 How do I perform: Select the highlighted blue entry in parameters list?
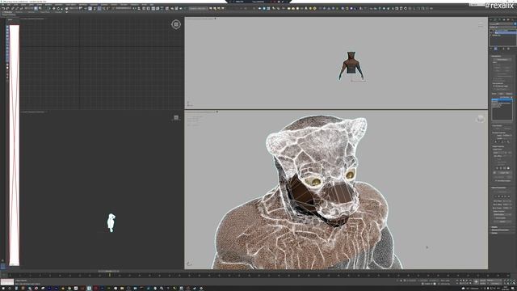tap(502, 99)
